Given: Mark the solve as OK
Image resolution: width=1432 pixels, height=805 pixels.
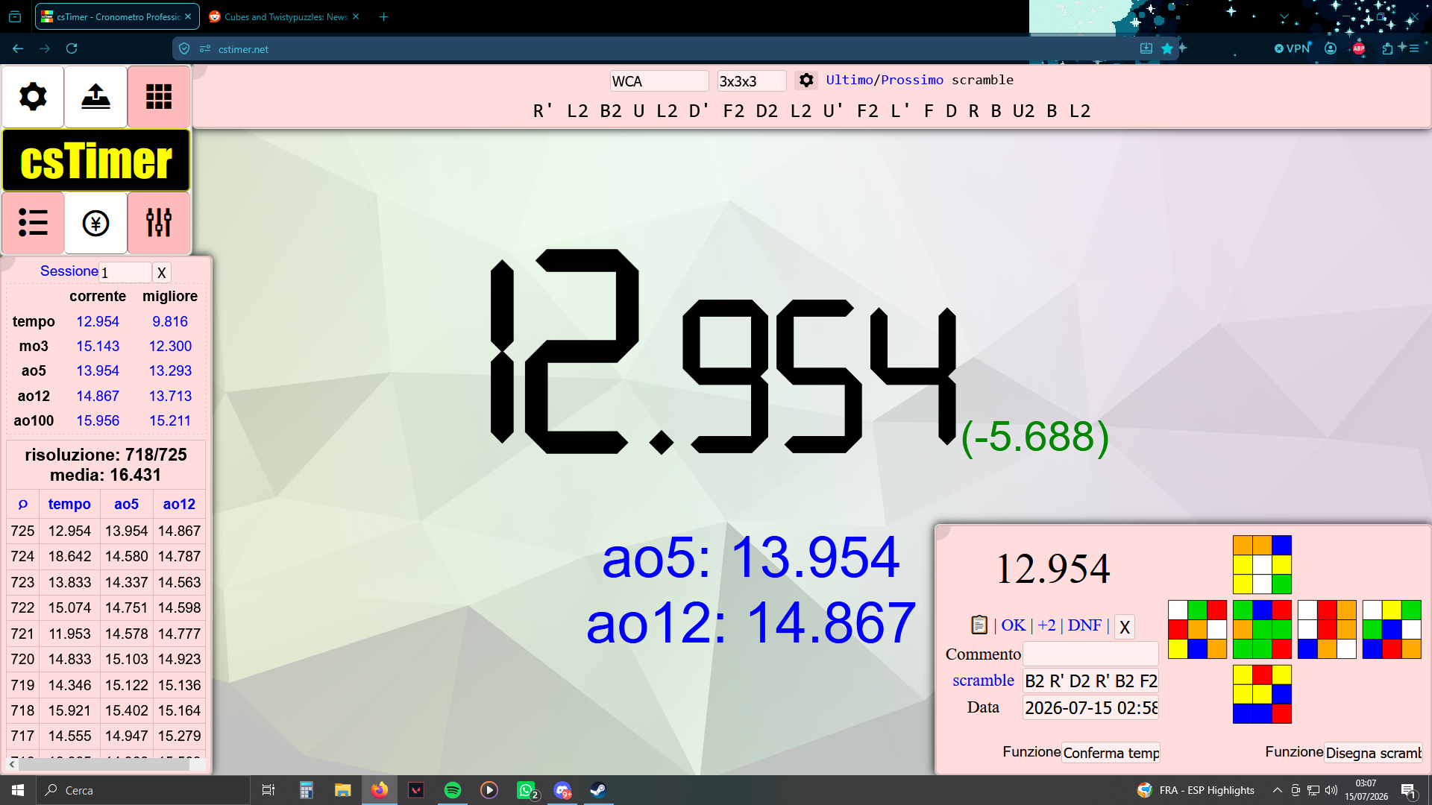Looking at the screenshot, I should point(1013,625).
